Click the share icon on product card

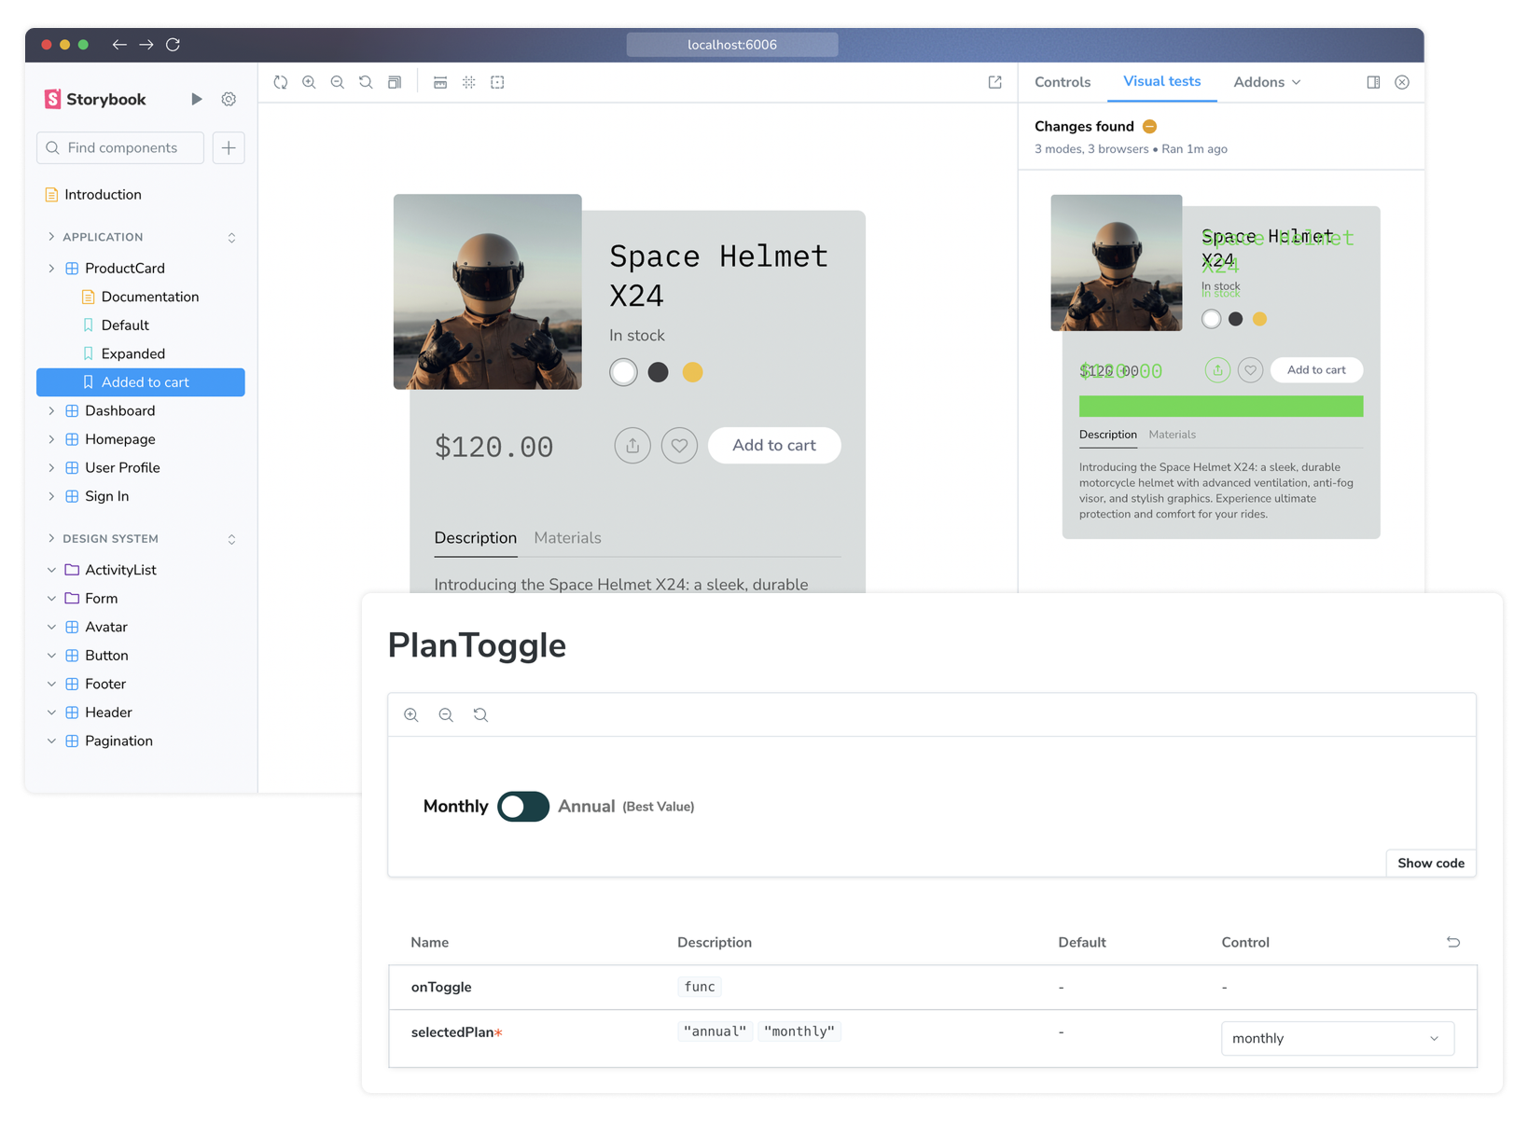pyautogui.click(x=632, y=446)
